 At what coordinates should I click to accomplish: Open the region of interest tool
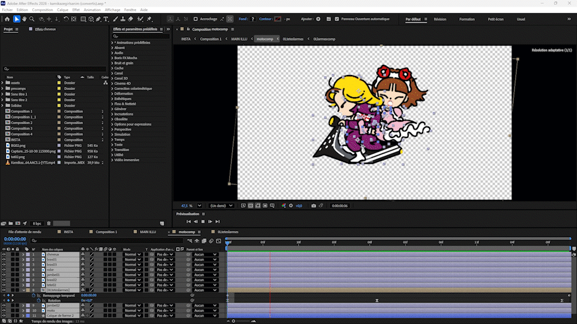pyautogui.click(x=265, y=206)
